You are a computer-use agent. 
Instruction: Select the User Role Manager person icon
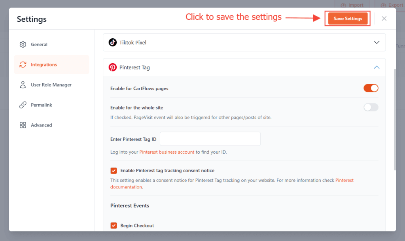pyautogui.click(x=24, y=85)
